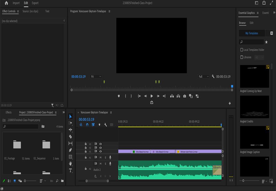Click the Quick Export share icon
276x191 pixels.
264,3
